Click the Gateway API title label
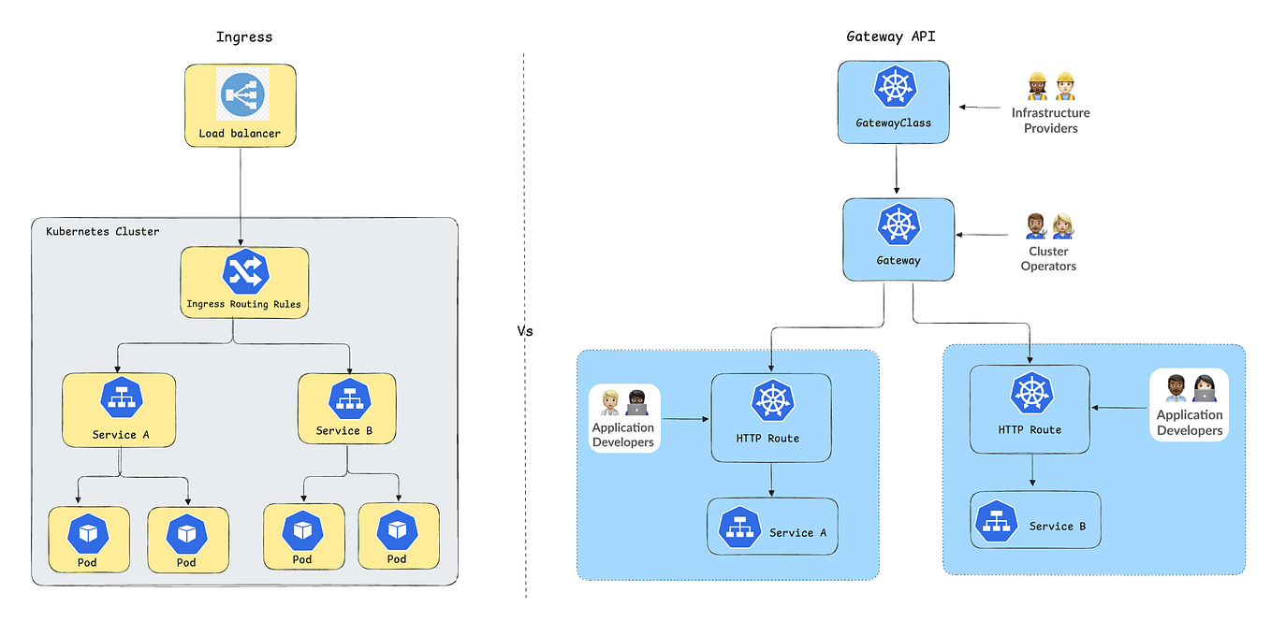Image resolution: width=1271 pixels, height=636 pixels. pyautogui.click(x=890, y=36)
